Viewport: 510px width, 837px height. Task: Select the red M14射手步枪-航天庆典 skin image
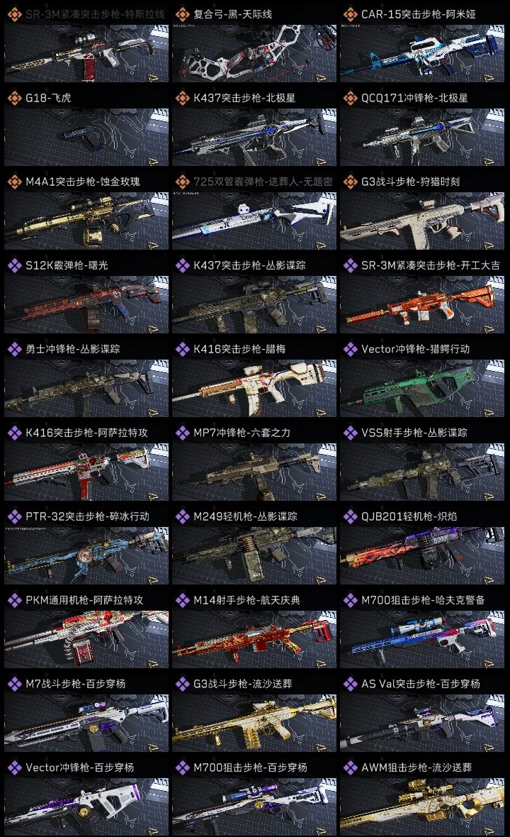254,640
